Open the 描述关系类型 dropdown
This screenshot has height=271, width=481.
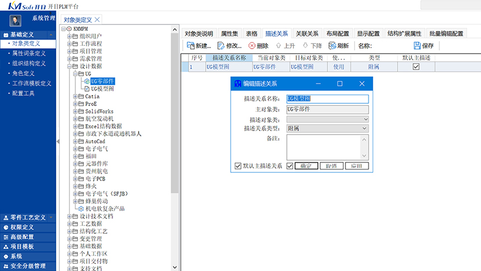click(x=365, y=128)
